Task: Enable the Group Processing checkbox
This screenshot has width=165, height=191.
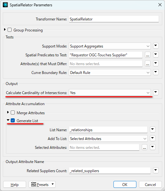Action: [10, 30]
